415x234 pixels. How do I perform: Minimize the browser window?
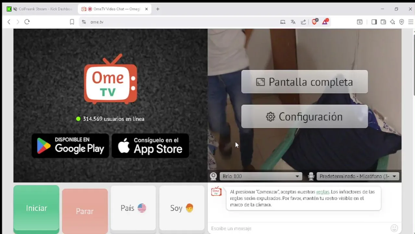tap(382, 9)
